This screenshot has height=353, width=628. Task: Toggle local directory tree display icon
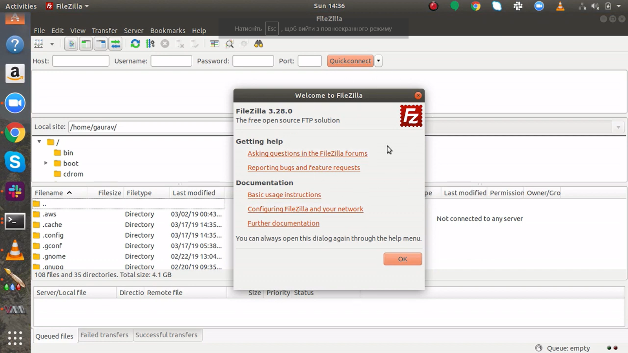86,44
